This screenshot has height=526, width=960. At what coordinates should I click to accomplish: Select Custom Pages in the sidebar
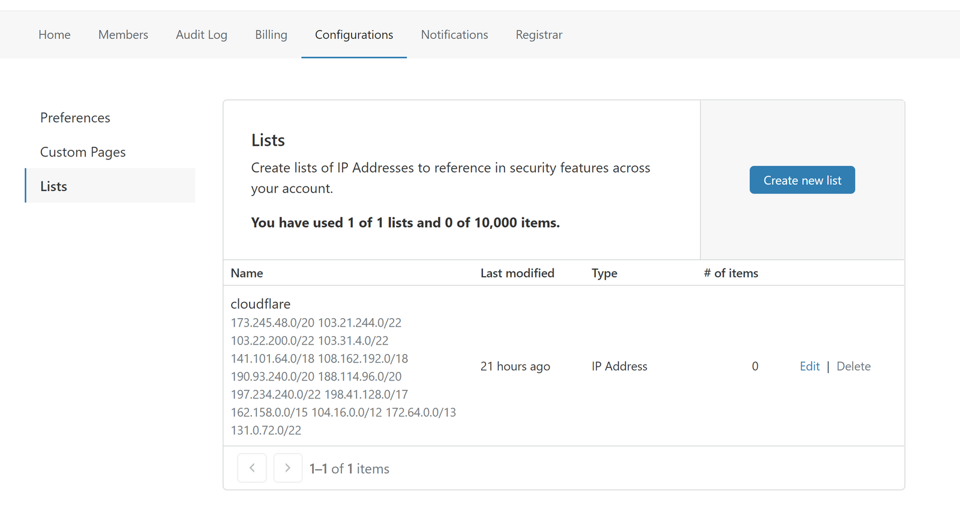[83, 152]
